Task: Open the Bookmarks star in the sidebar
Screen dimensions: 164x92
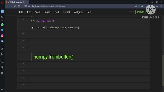Action: point(2,17)
